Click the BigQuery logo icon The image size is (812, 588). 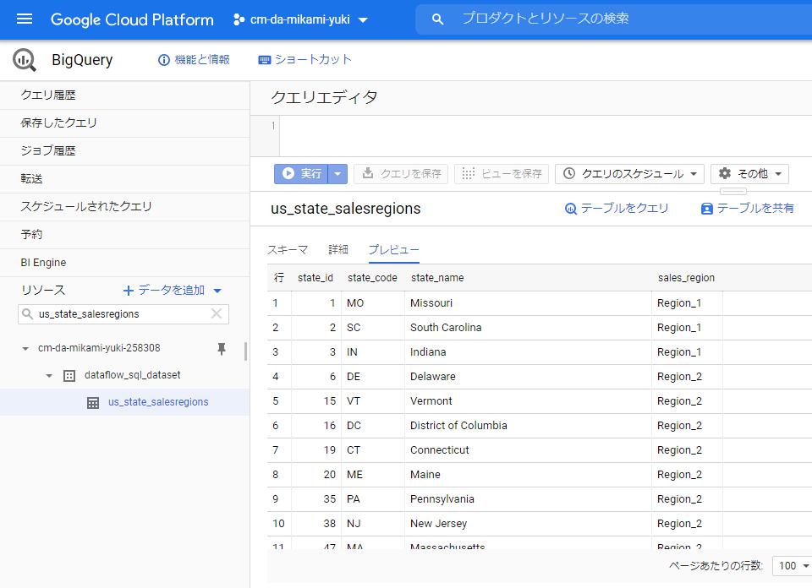[x=25, y=59]
